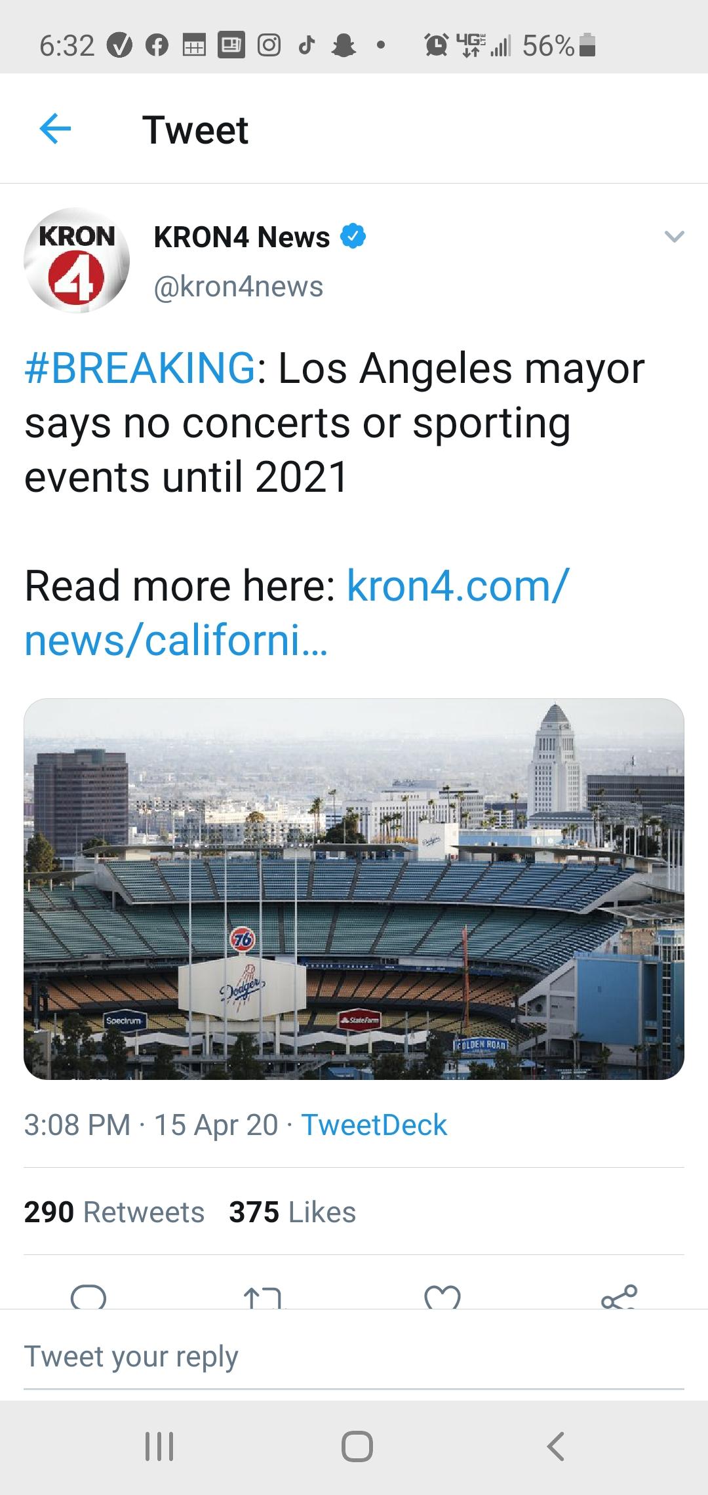Open the #BREAKING hashtag

[x=140, y=369]
